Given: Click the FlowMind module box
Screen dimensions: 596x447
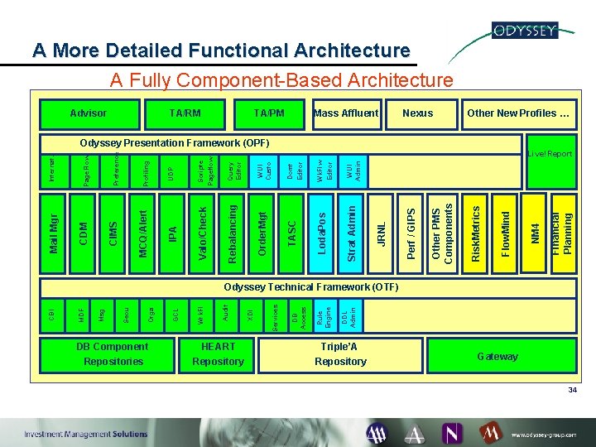Looking at the screenshot, I should (504, 233).
